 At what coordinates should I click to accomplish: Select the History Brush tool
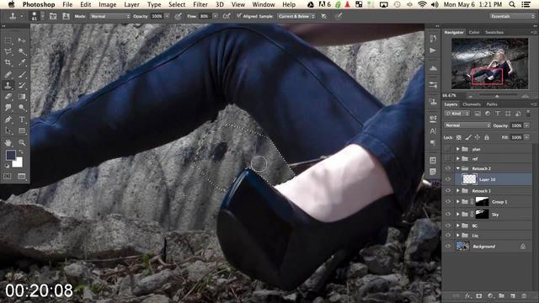coord(22,85)
